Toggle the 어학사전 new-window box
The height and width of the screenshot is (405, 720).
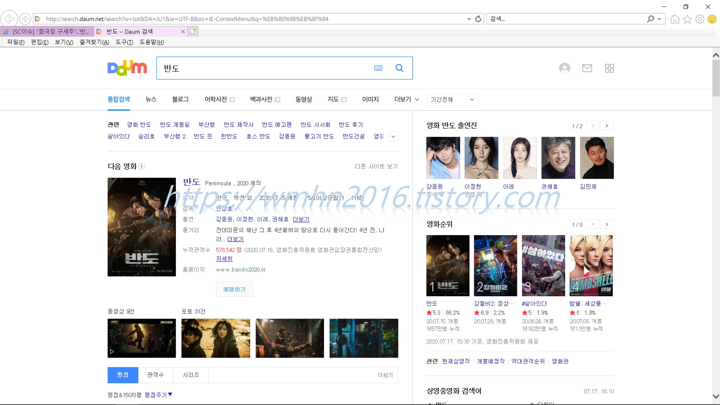pyautogui.click(x=232, y=100)
